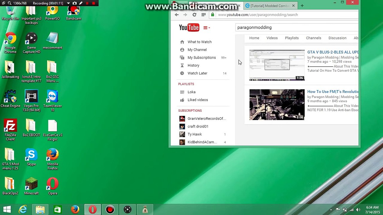Open File Explorer from the taskbar
This screenshot has width=383, height=215.
pos(40,210)
